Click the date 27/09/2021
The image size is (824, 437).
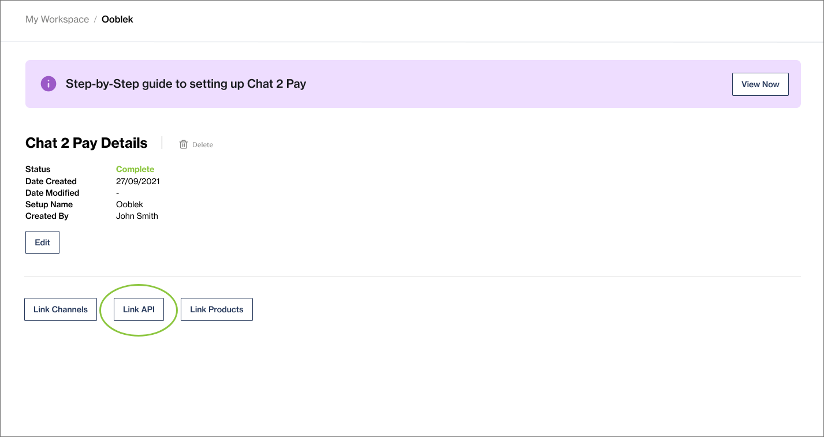point(138,181)
